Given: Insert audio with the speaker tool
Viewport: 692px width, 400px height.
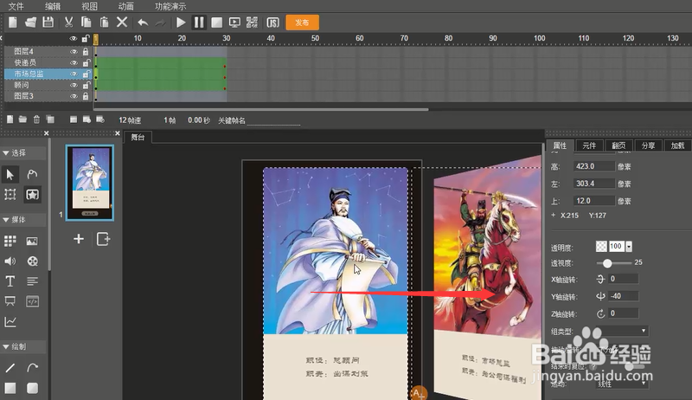Looking at the screenshot, I should [10, 261].
